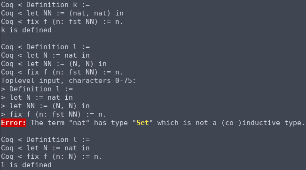Click the echoed '> Definition l :=' line
Screen dimensions: 306x170
tap(37, 89)
